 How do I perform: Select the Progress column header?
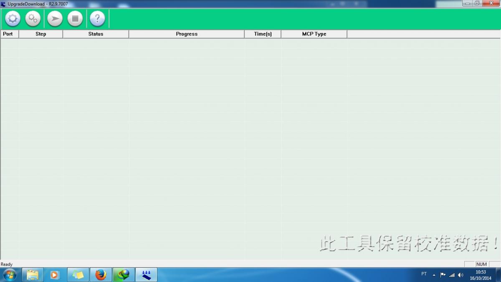pos(187,34)
